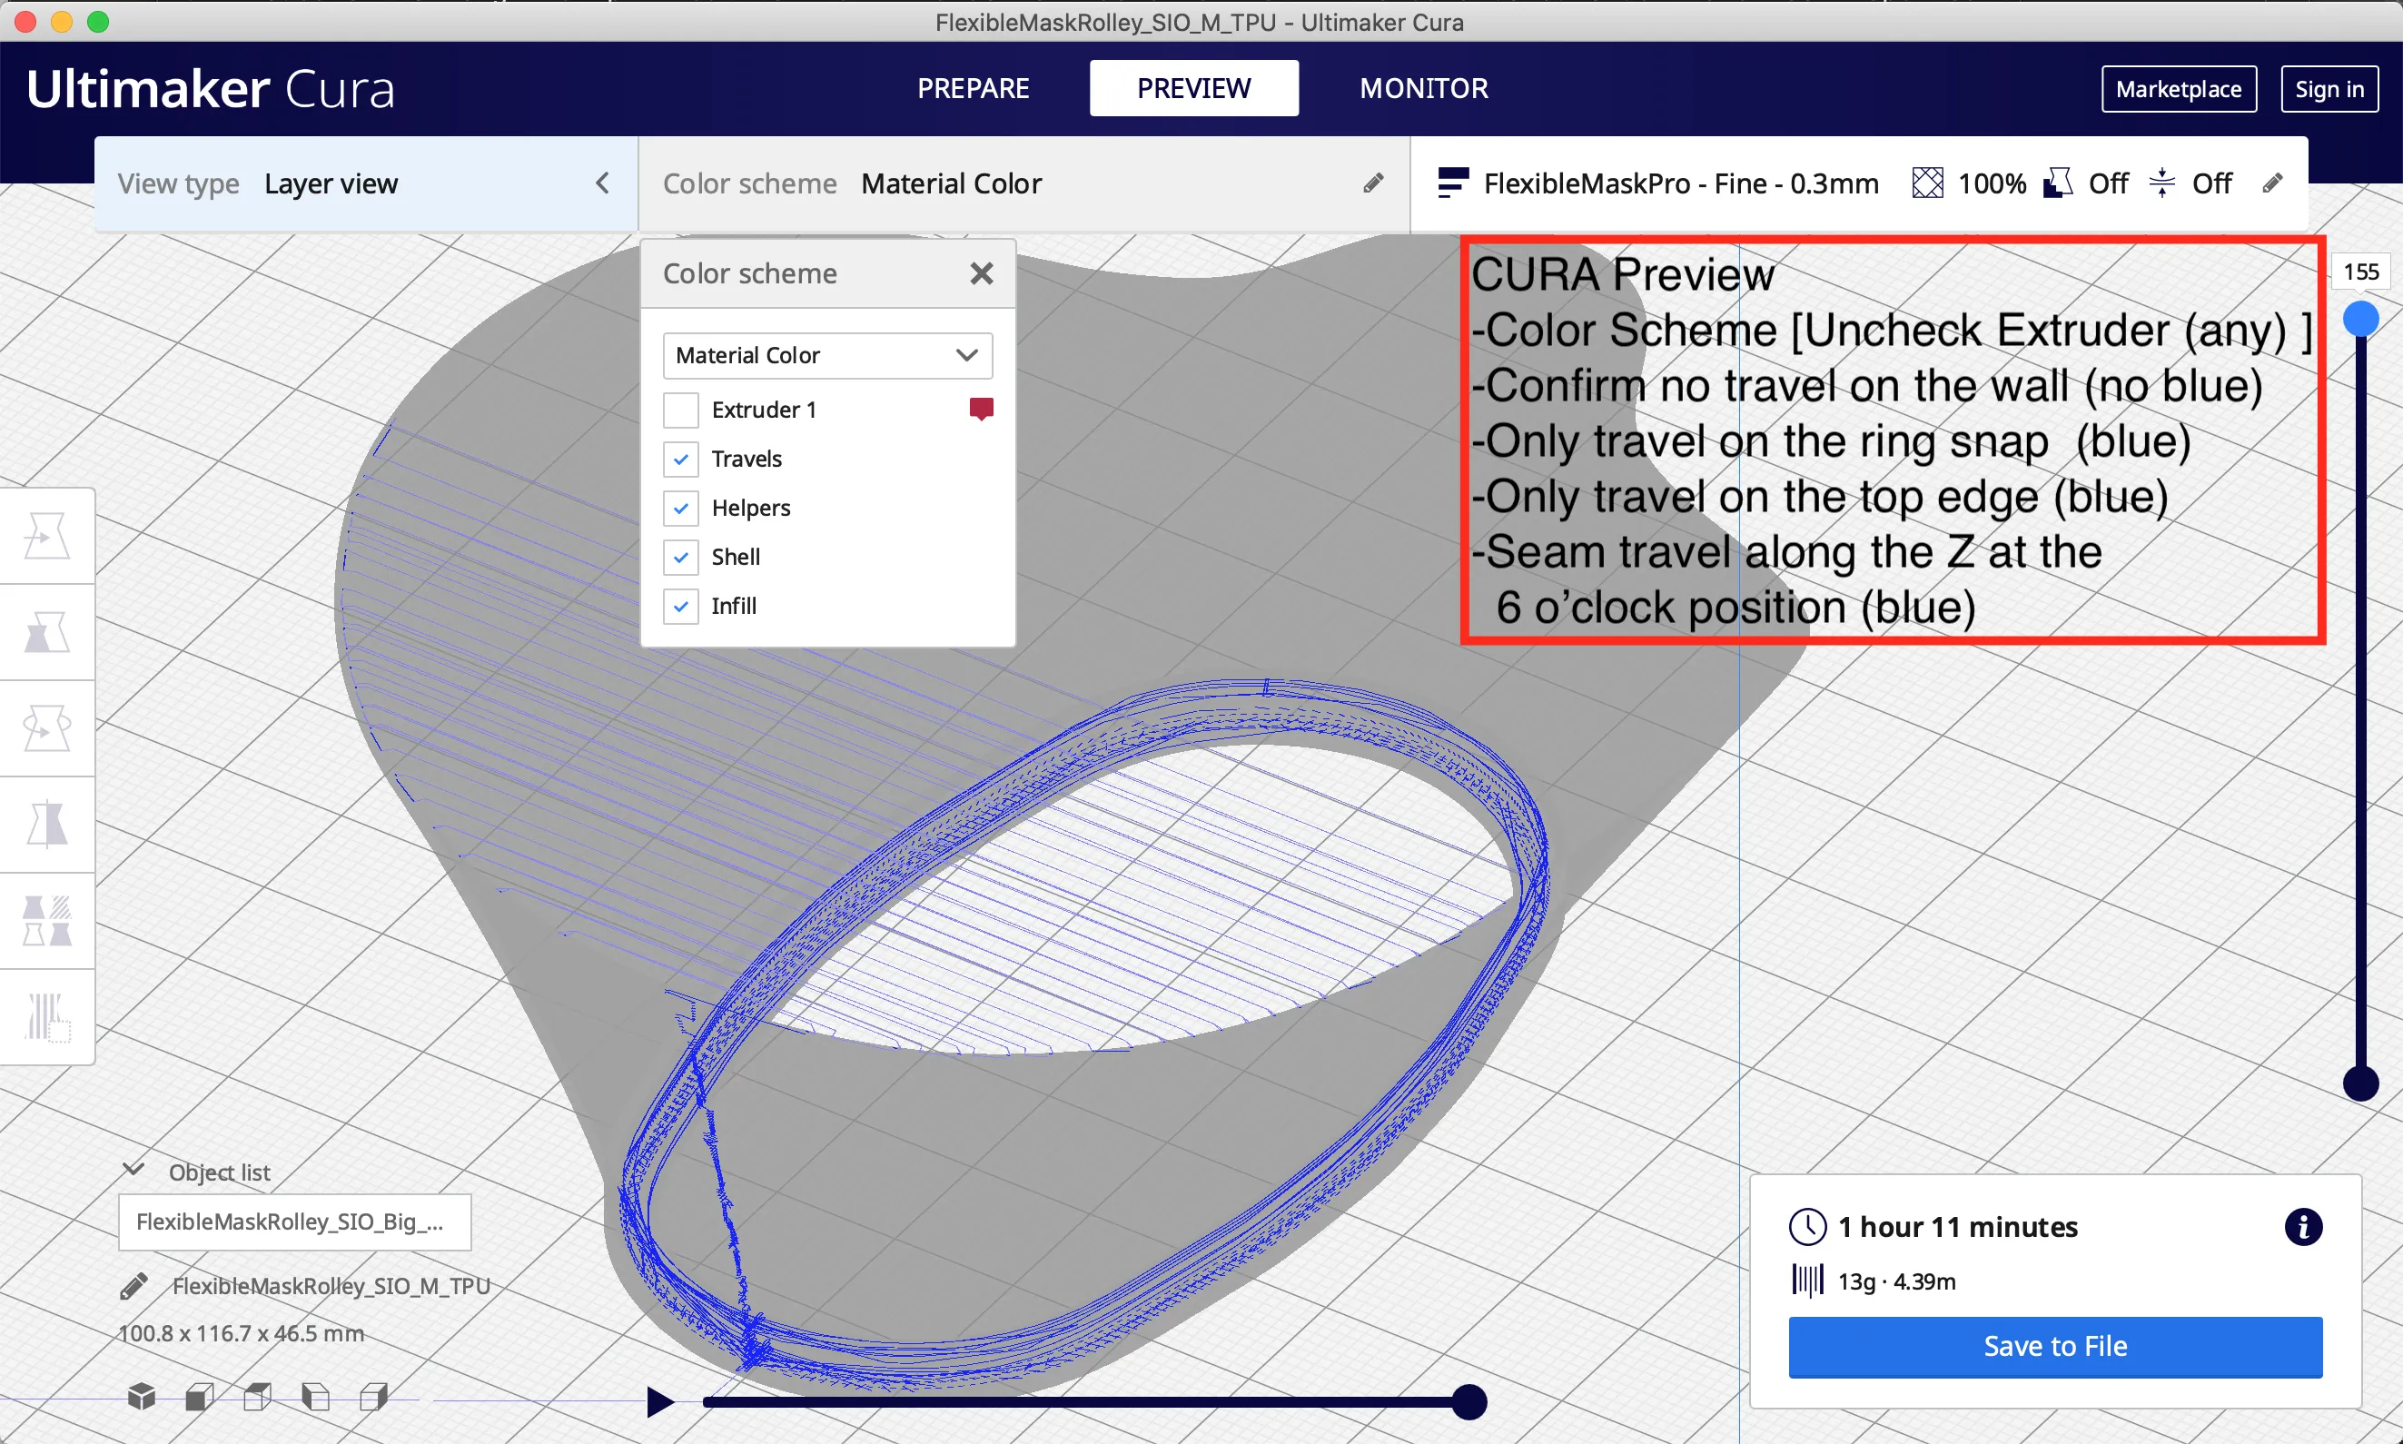Uncheck the Shell checkbox

click(681, 557)
